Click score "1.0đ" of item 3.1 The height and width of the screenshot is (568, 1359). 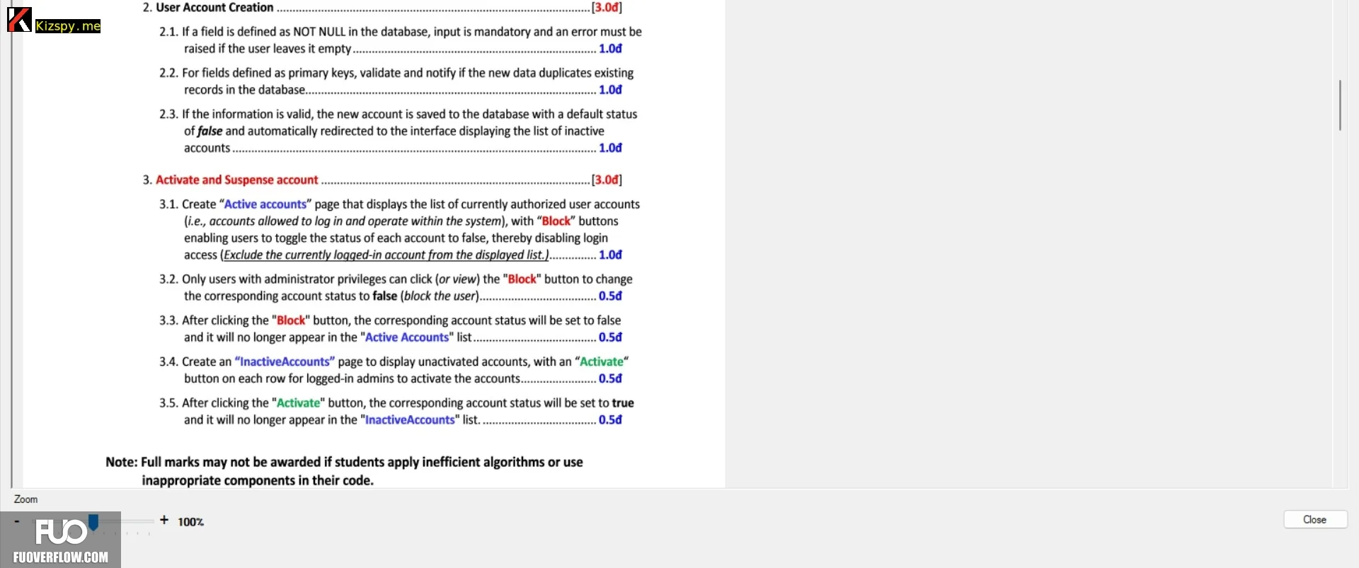pos(610,255)
